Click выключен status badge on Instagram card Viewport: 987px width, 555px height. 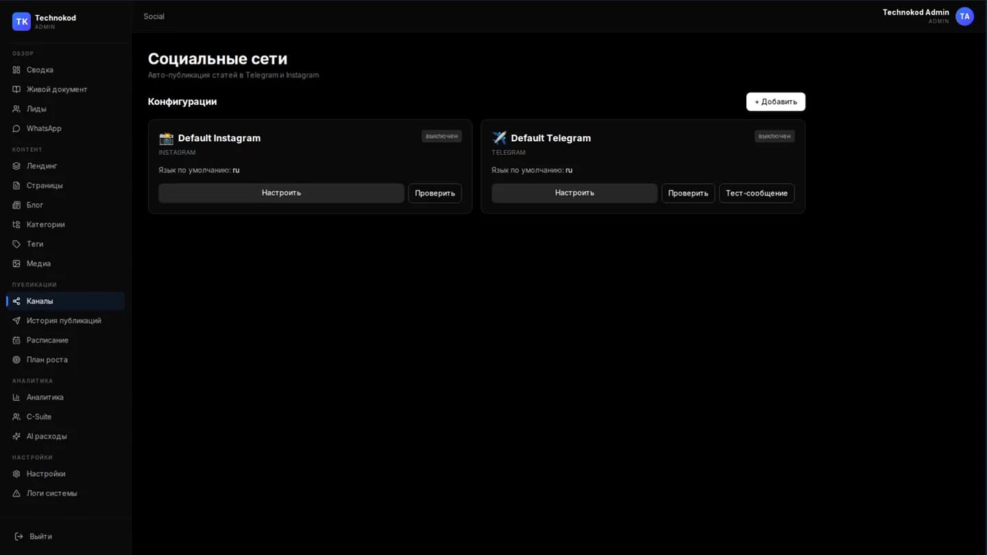coord(441,136)
